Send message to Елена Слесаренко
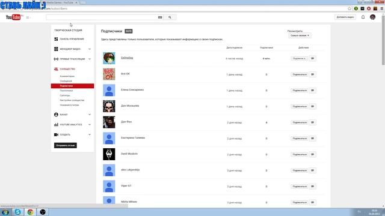The image size is (385, 216). (x=313, y=91)
